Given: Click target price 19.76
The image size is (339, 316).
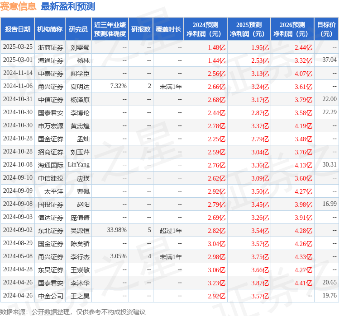Looking at the screenshot, I should 329,295.
